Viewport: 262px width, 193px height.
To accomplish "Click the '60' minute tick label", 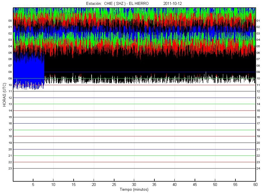I will point(255,184).
